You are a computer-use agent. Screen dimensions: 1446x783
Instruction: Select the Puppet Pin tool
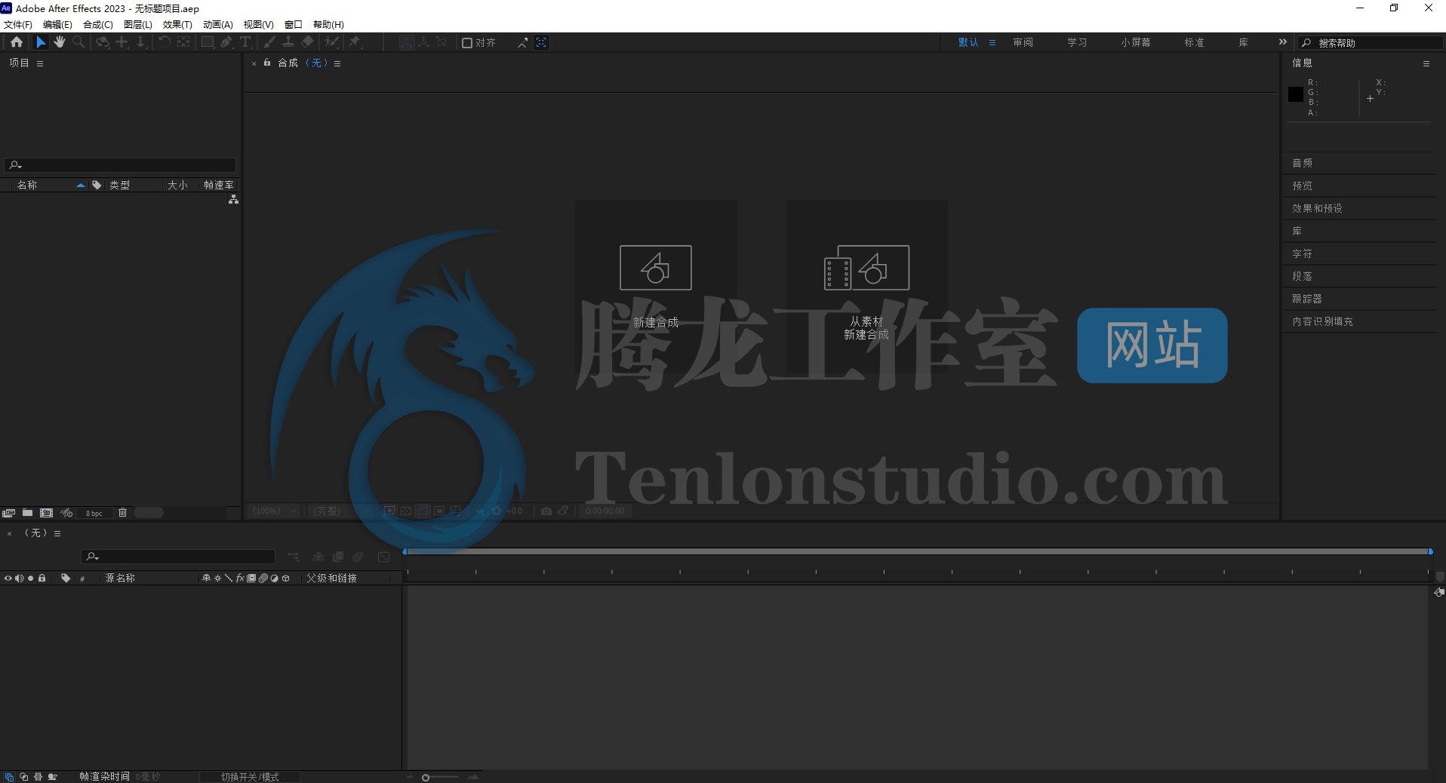coord(355,42)
